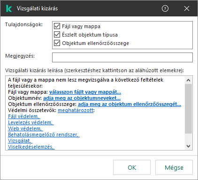Screen dimensions: 198x180
Task: Click adja meg az objektum ellenőrzőösszegét link
Action: tap(129, 104)
